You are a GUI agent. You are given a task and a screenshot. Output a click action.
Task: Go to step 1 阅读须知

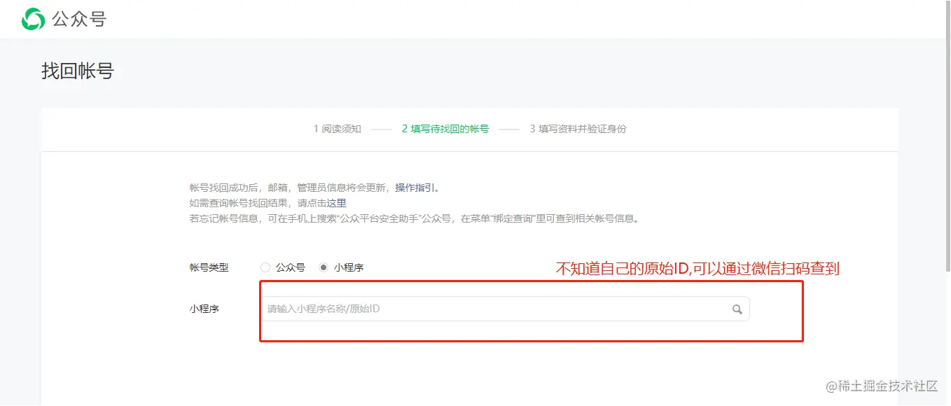coord(337,129)
